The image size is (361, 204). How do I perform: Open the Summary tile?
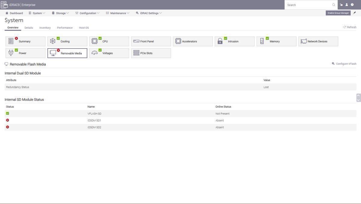(26, 41)
